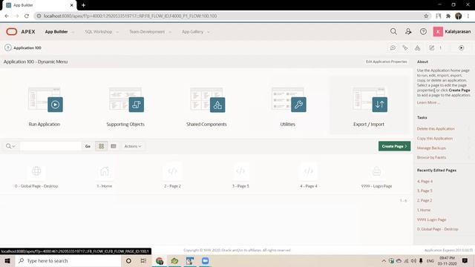Viewport: 475px width, 267px height.
Task: Open the search icon in APEX header
Action: 393,31
